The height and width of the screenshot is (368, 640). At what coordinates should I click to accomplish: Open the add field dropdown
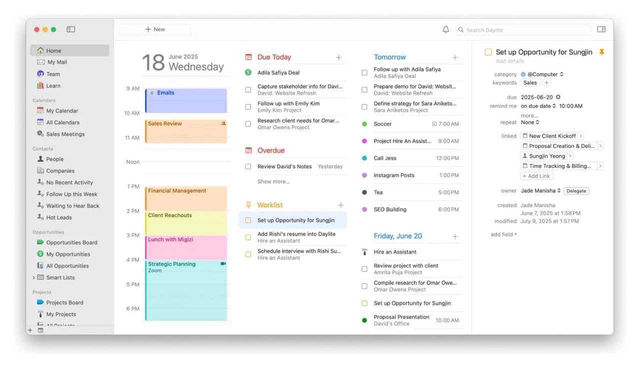pyautogui.click(x=503, y=234)
